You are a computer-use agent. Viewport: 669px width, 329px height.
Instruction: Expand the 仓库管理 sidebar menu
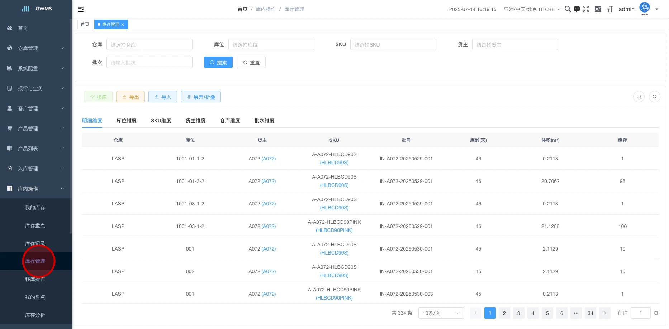pyautogui.click(x=36, y=48)
